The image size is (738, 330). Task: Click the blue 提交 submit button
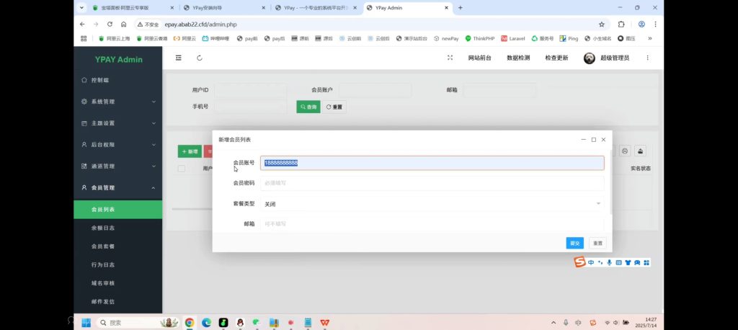tap(574, 243)
